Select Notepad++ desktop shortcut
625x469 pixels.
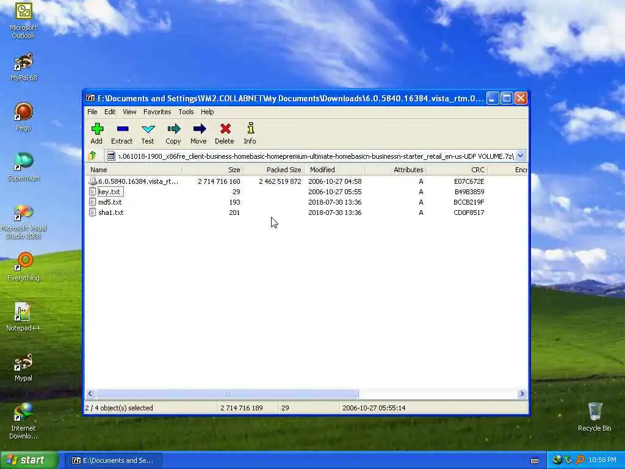[x=23, y=317]
